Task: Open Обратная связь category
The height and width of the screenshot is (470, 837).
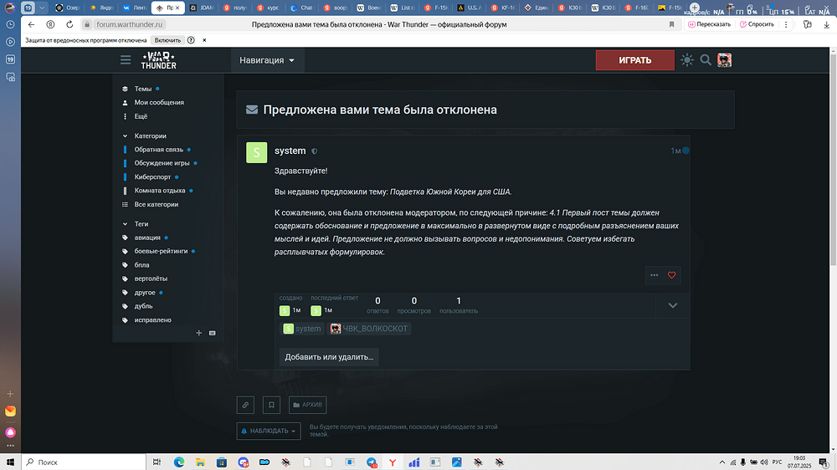Action: coord(158,150)
